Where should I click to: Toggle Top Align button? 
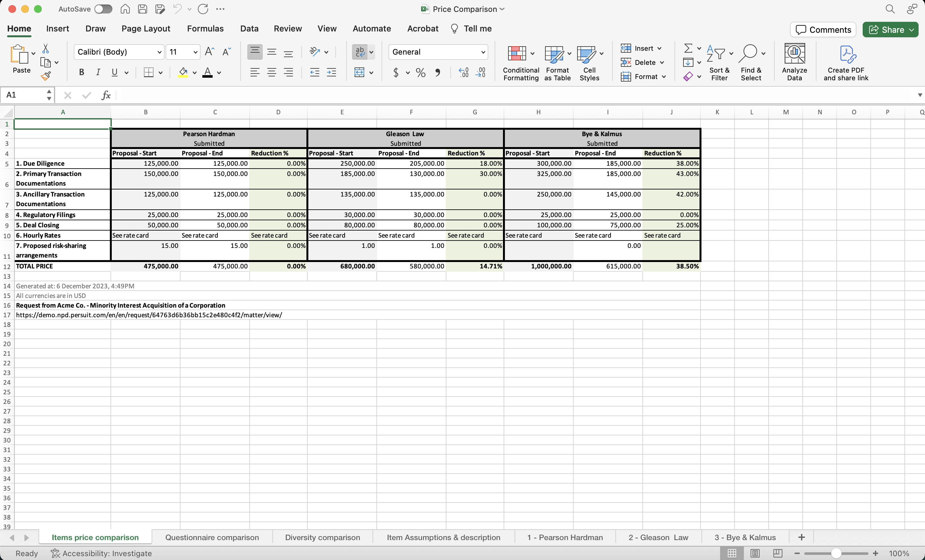255,52
